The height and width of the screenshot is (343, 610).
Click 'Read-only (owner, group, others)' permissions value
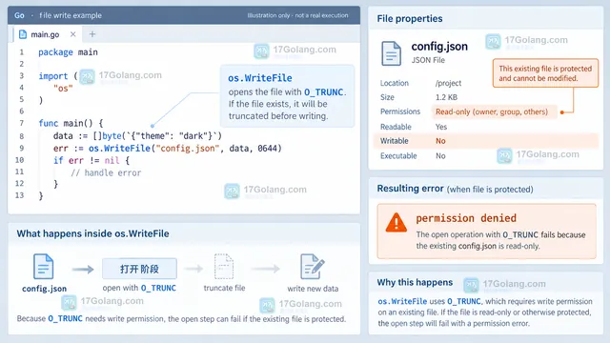(492, 111)
